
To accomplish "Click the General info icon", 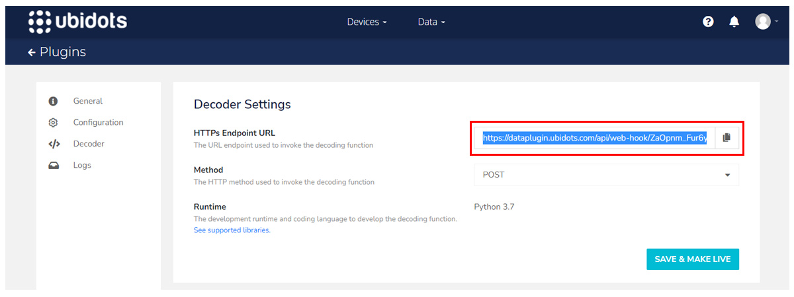I will point(54,101).
